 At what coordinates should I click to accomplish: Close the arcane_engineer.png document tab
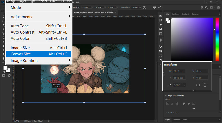(x=116, y=12)
